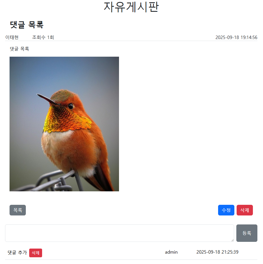Submit the comment with the 등록 button

pos(247,233)
